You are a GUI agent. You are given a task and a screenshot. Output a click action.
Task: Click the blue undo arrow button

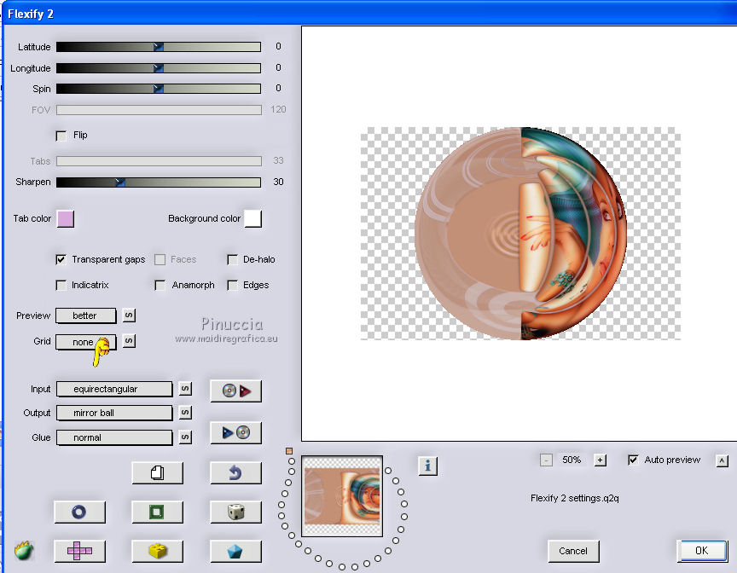[236, 472]
